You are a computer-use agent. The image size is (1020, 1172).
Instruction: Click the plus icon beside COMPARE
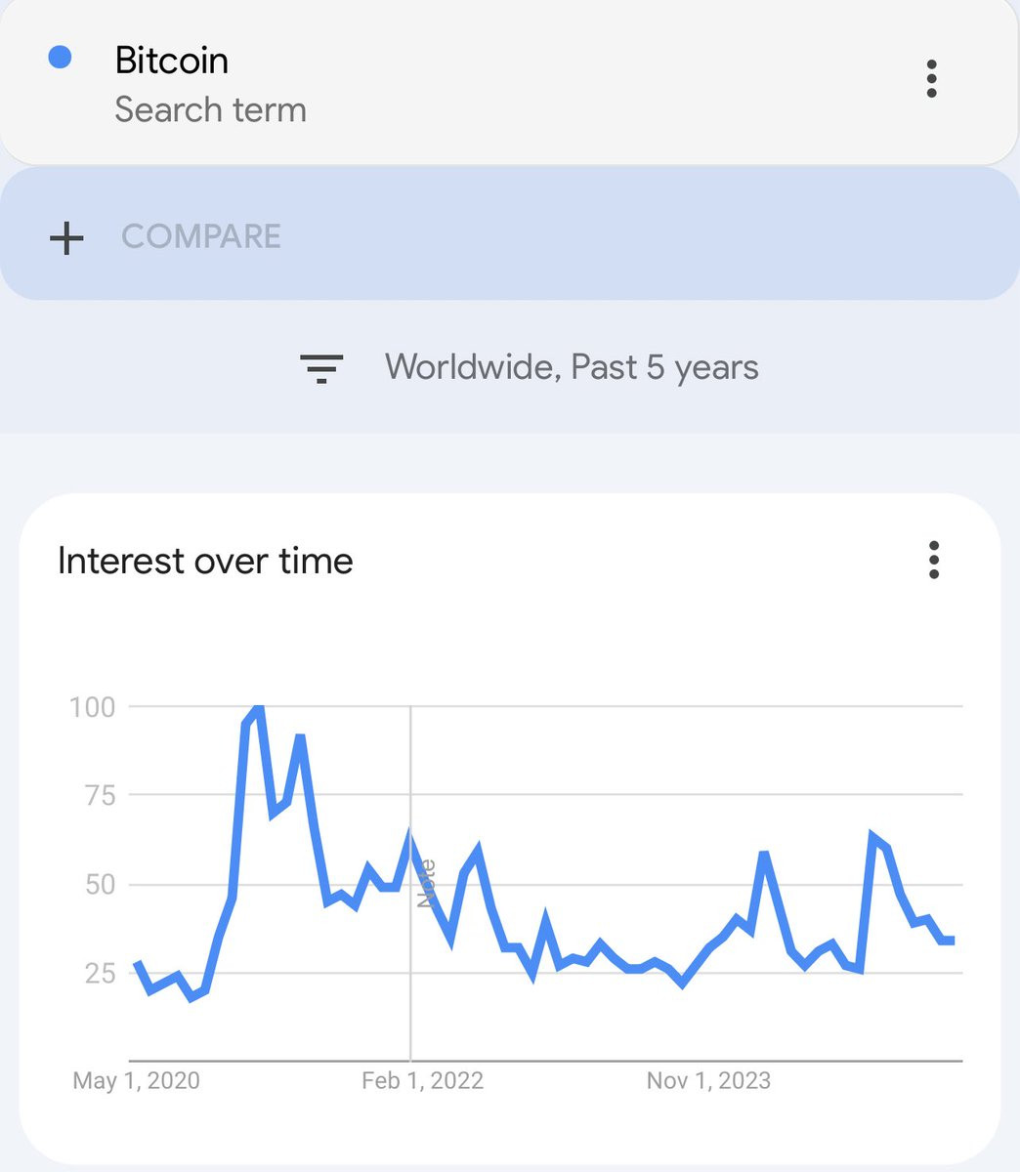(x=66, y=237)
